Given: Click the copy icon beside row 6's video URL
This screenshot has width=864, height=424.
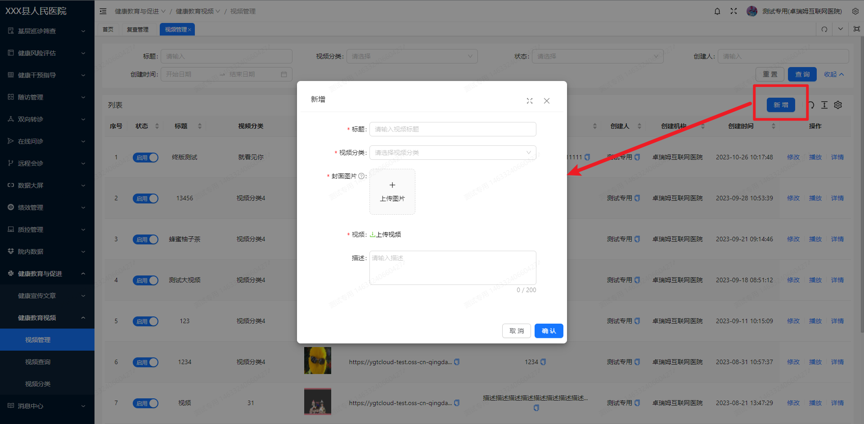Looking at the screenshot, I should [x=457, y=361].
